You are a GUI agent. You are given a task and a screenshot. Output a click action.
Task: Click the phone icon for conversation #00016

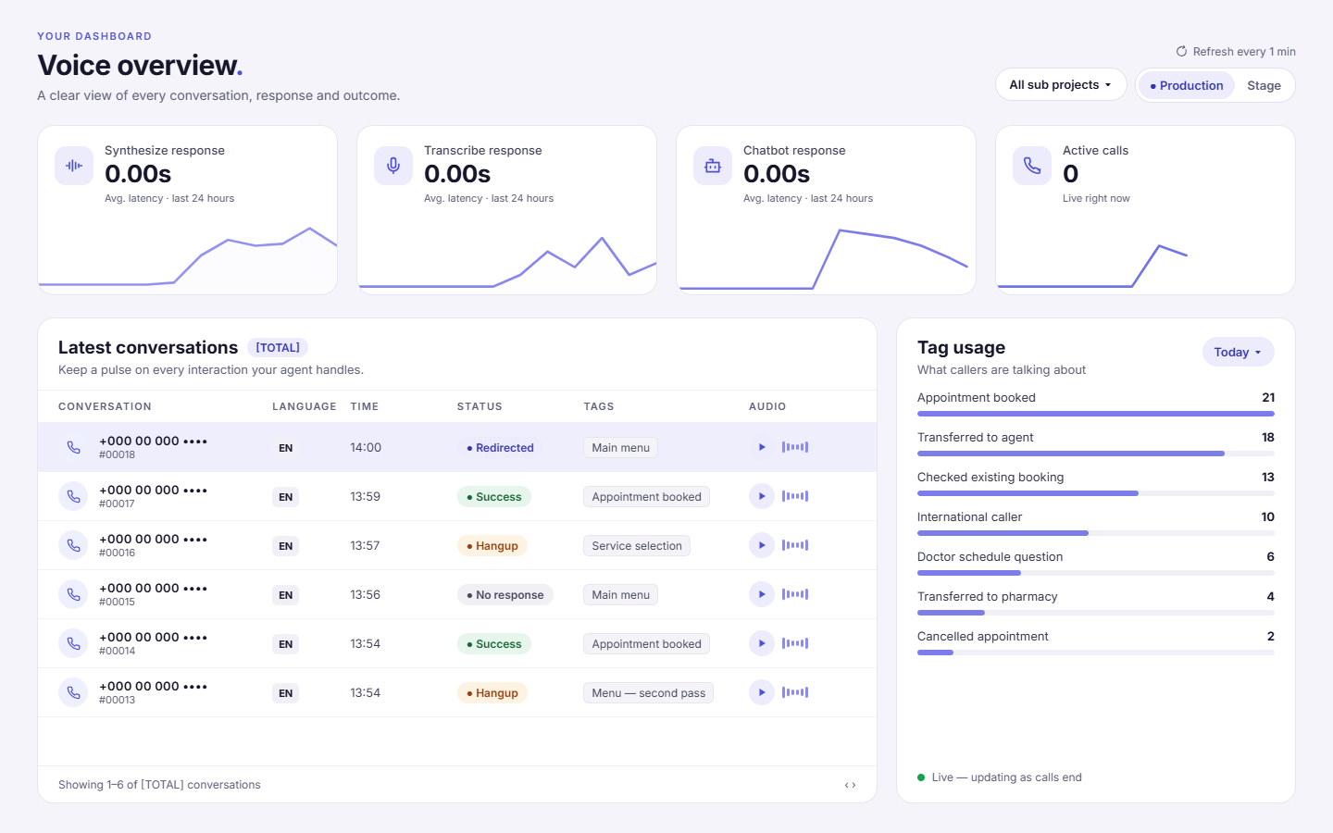tap(73, 545)
